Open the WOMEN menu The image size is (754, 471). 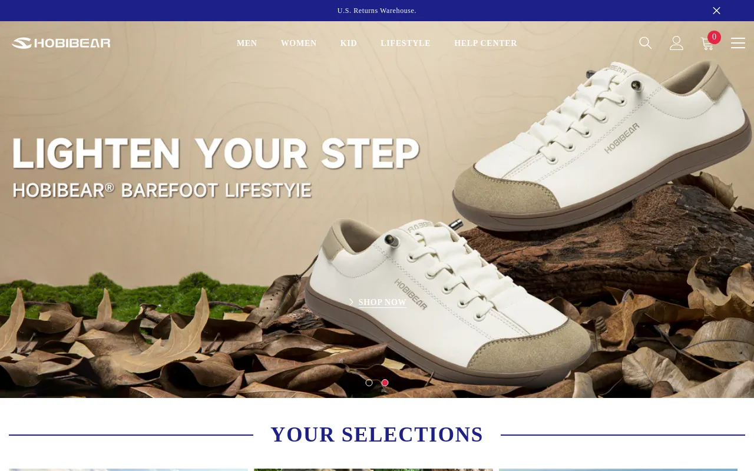299,44
